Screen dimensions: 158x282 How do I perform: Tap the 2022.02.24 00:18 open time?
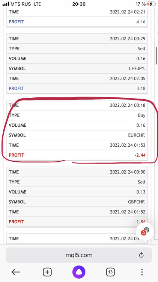point(128,105)
